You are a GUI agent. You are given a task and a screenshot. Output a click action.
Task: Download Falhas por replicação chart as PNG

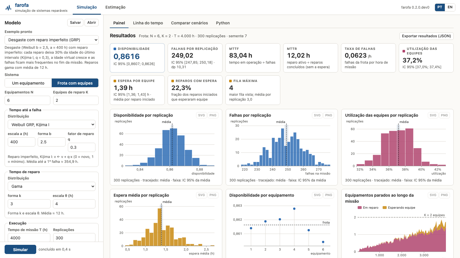coord(329,115)
